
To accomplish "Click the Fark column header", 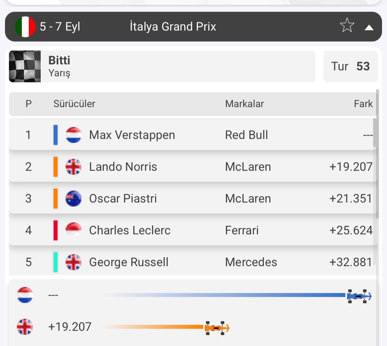I will 363,104.
